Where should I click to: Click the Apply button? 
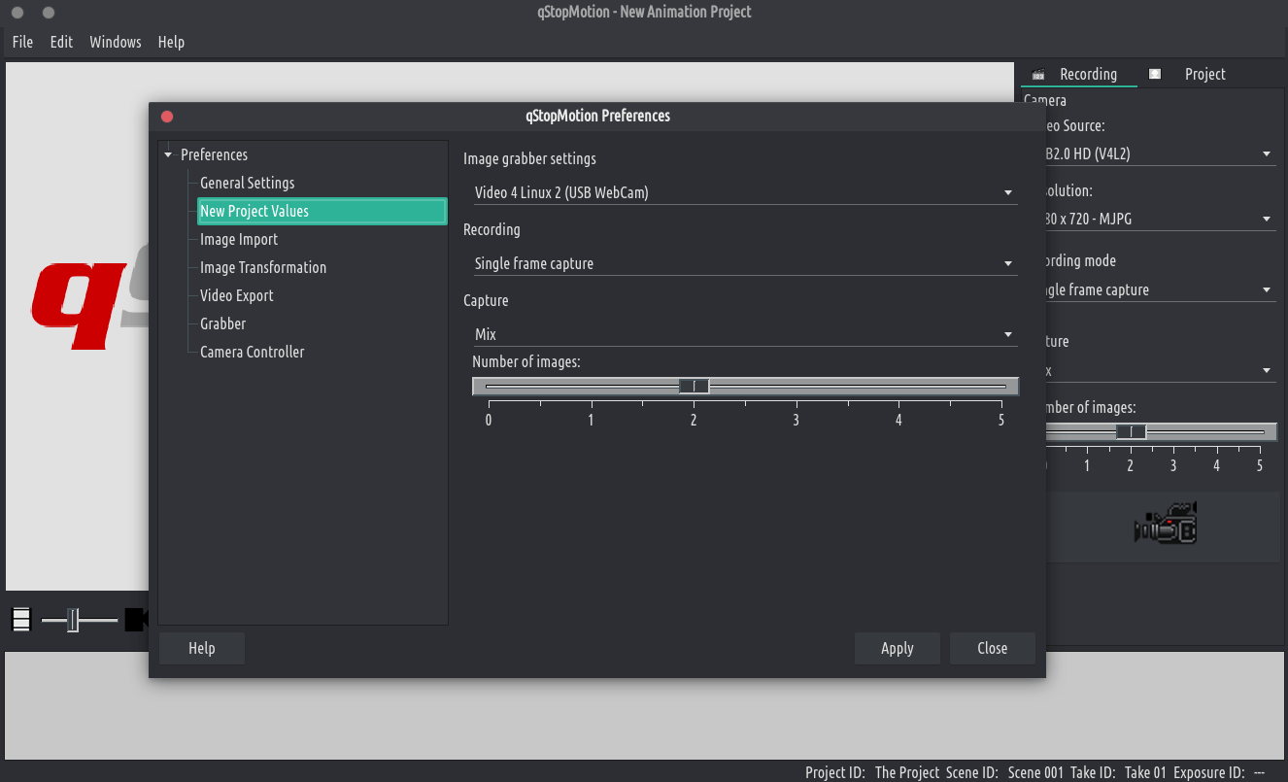tap(898, 648)
